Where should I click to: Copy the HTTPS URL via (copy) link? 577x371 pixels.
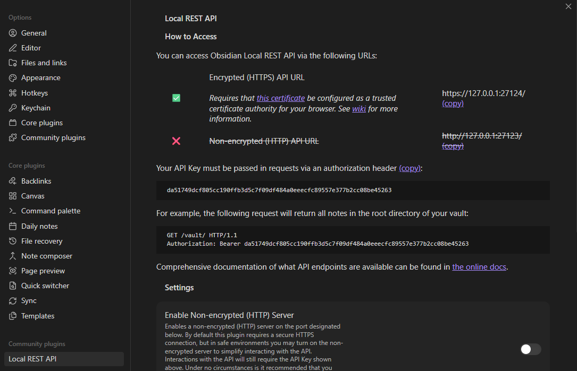click(x=453, y=103)
